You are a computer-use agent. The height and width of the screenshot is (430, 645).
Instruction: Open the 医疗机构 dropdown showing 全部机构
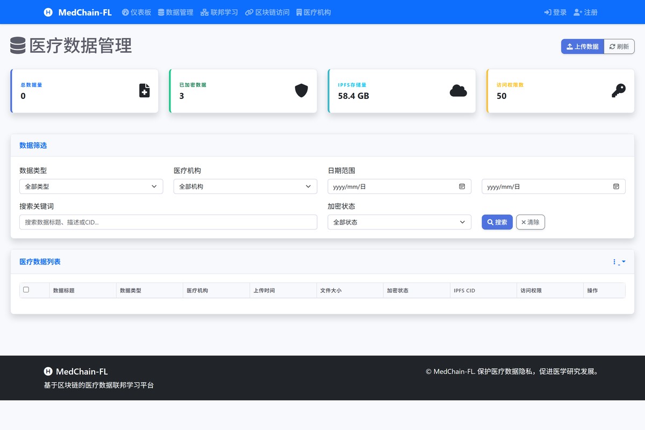(245, 186)
